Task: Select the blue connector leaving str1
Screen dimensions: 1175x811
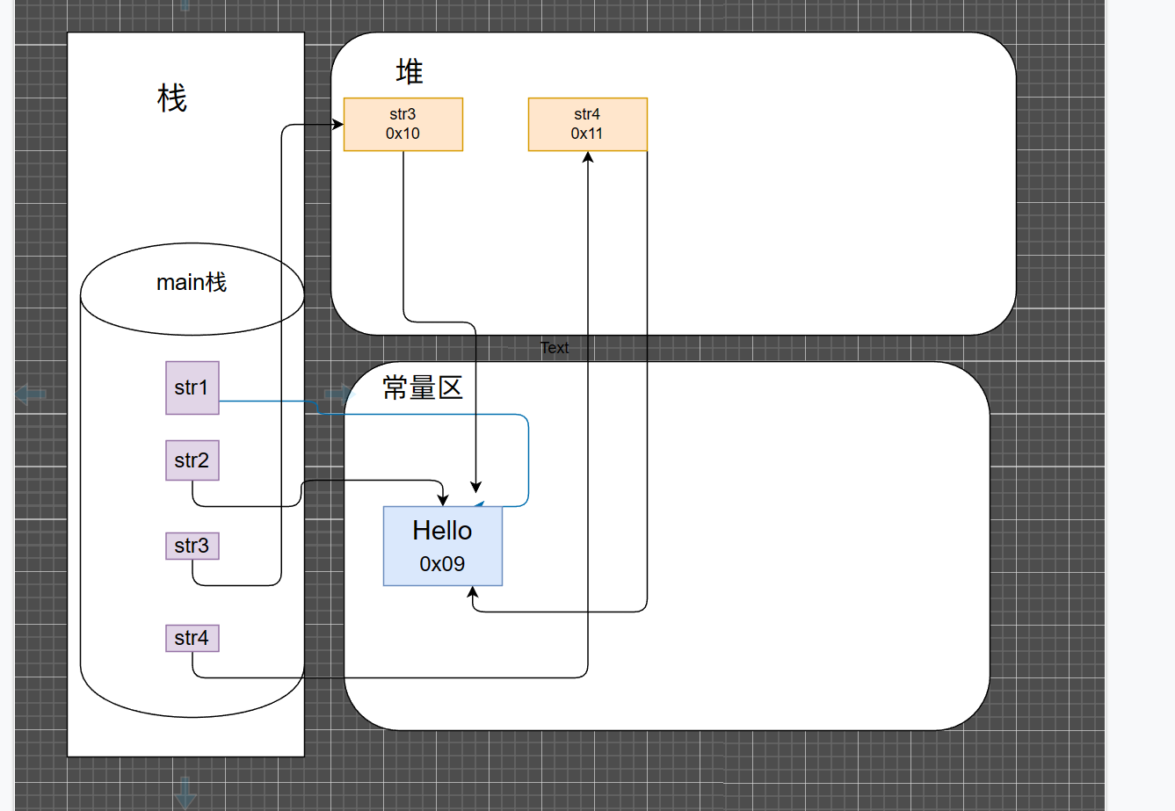Action: (528, 457)
